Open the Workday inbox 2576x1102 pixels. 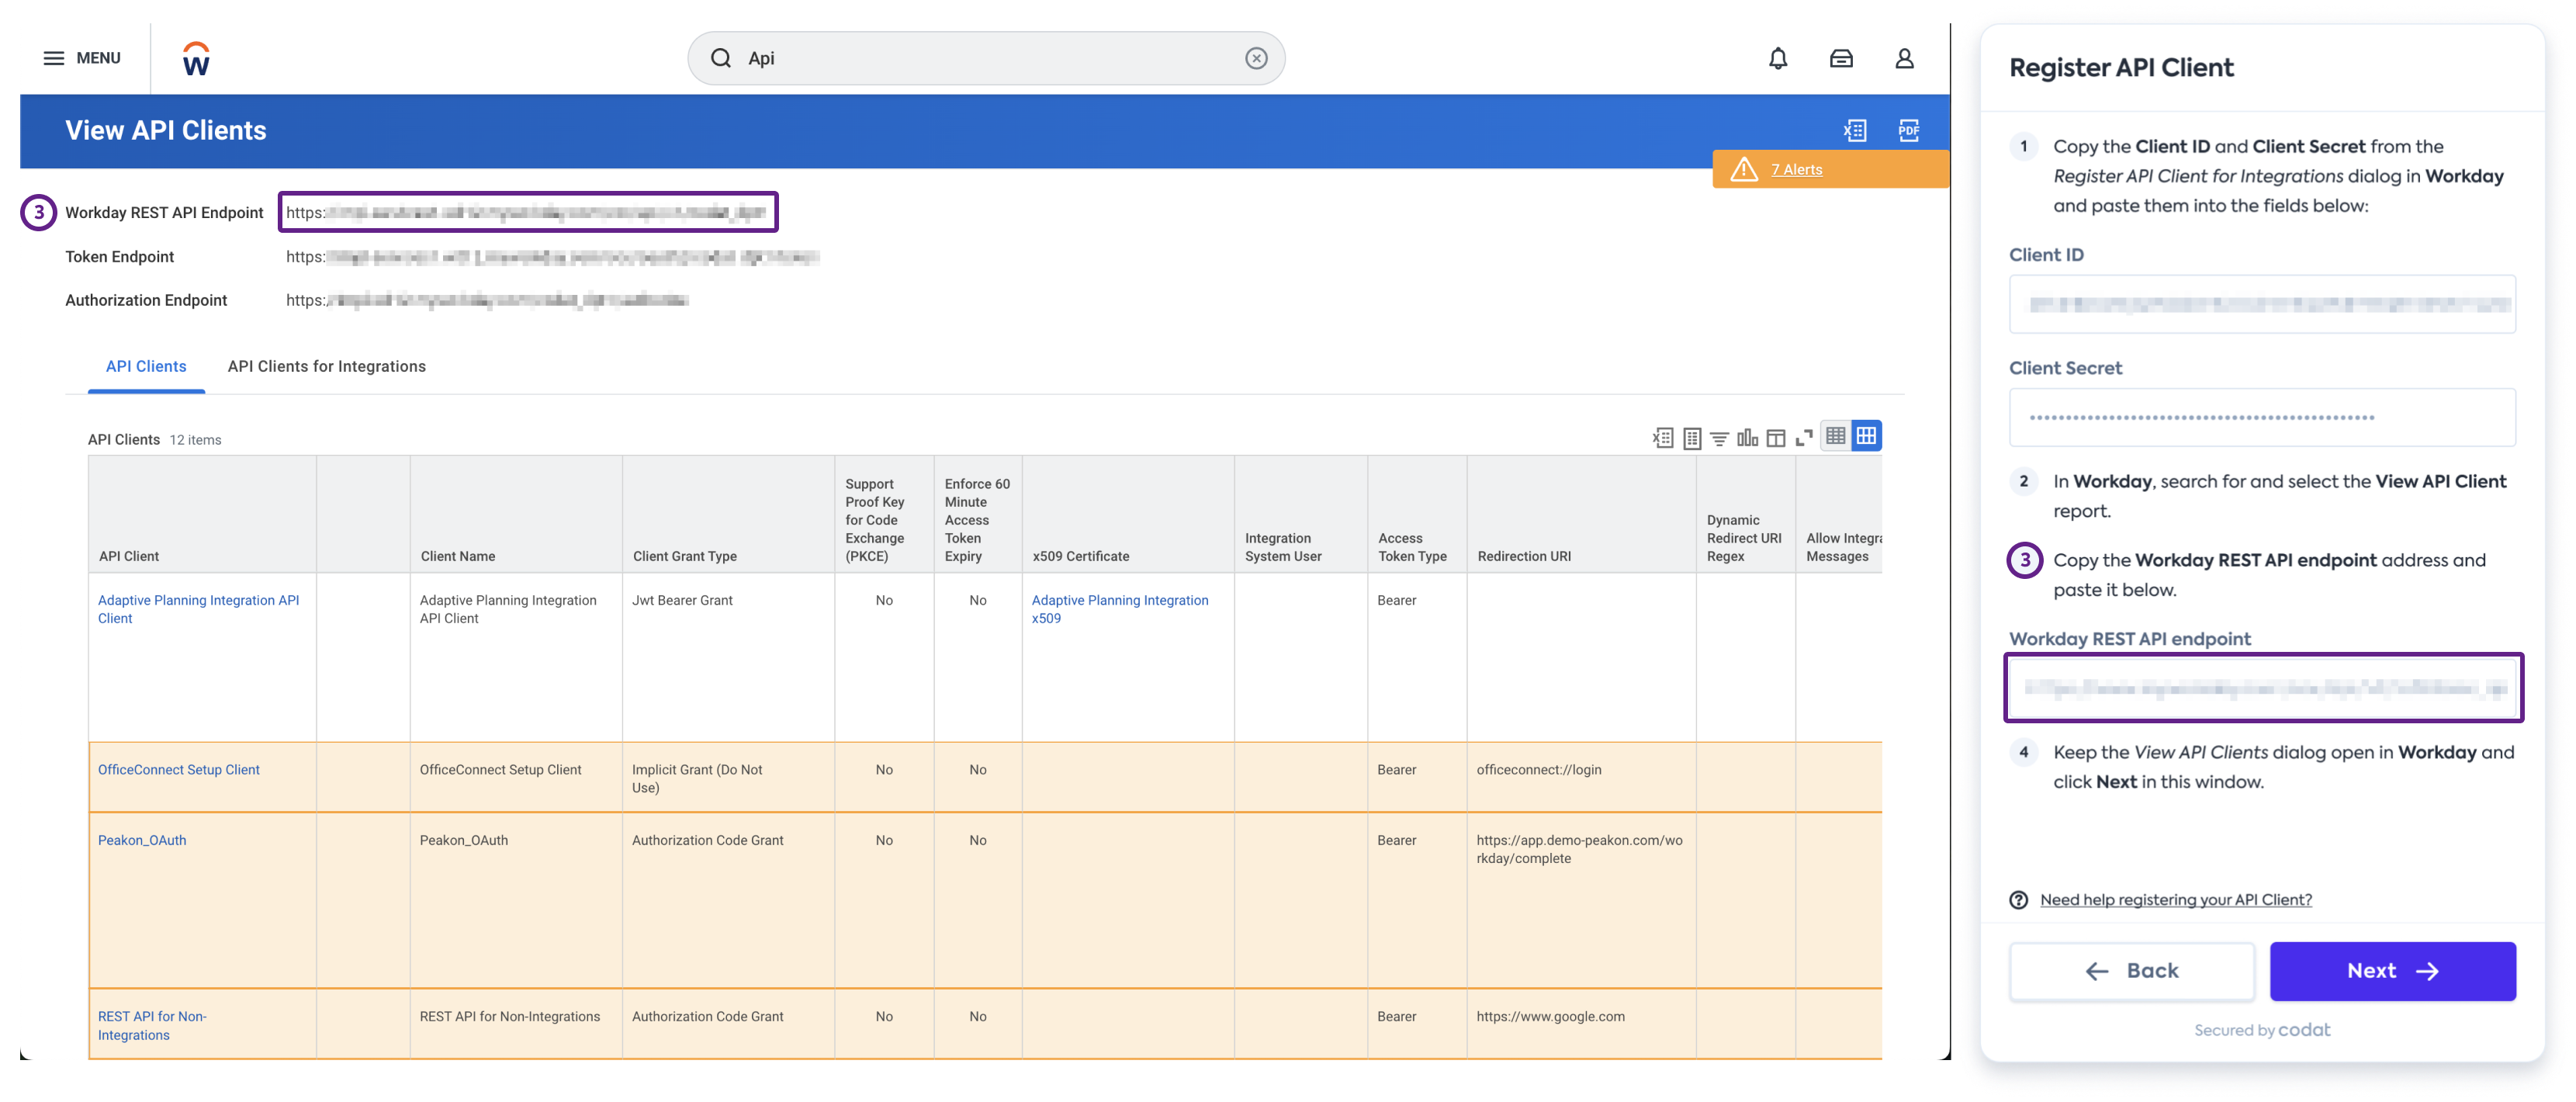point(1841,57)
